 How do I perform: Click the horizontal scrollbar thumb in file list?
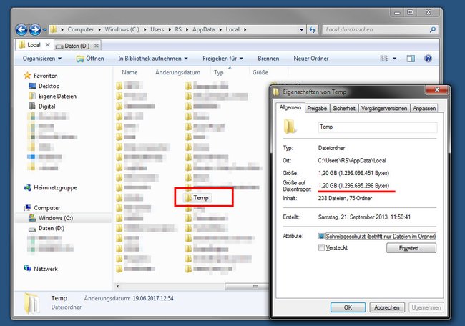point(247,286)
